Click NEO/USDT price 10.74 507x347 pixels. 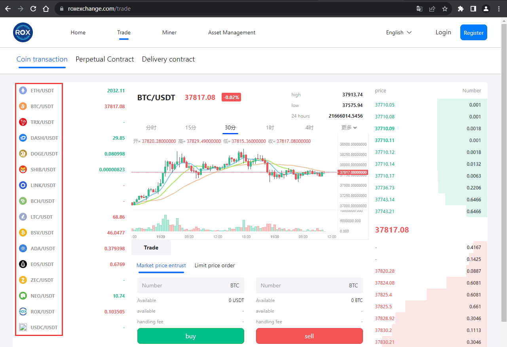pyautogui.click(x=119, y=296)
